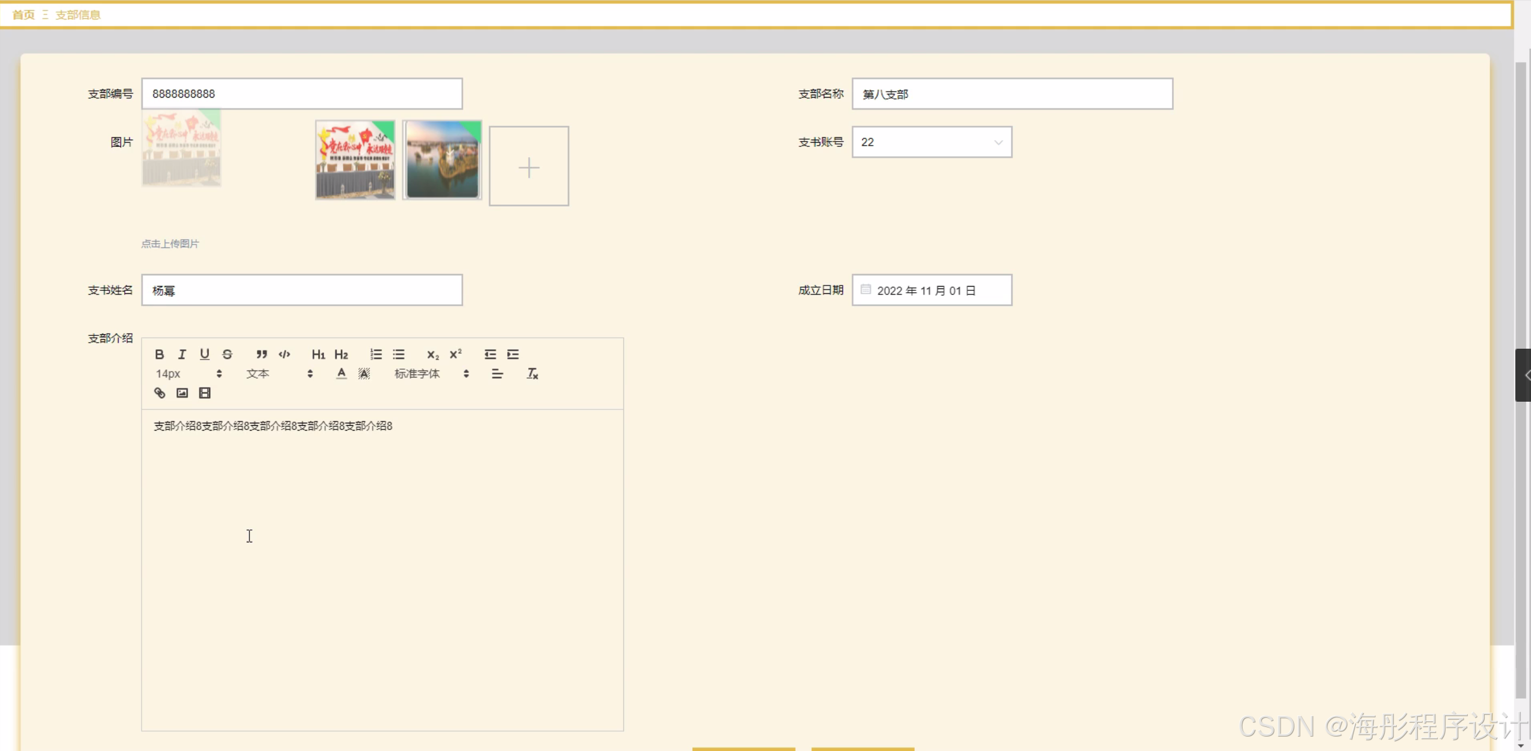Viewport: 1531px width, 751px height.
Task: Apply superscript formatting
Action: [455, 354]
